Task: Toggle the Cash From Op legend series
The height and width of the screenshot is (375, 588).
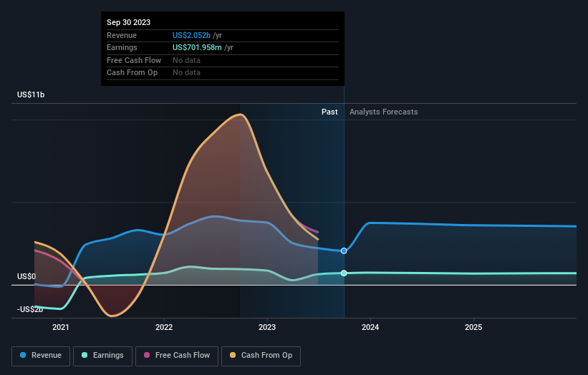Action: pyautogui.click(x=261, y=356)
